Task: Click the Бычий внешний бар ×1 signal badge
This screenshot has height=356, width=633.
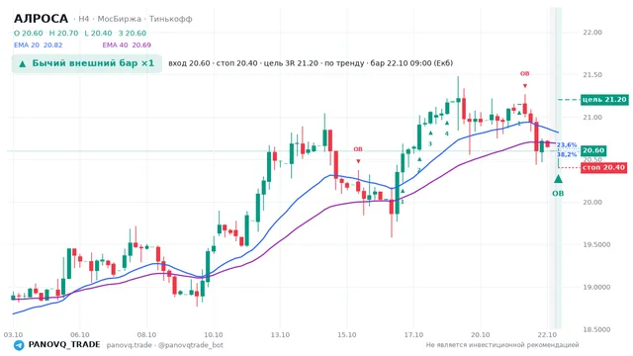Action: click(x=86, y=63)
